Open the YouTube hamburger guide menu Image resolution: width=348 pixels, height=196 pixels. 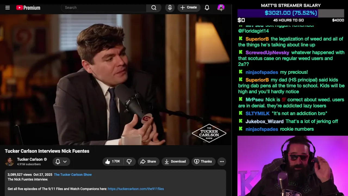click(x=8, y=8)
